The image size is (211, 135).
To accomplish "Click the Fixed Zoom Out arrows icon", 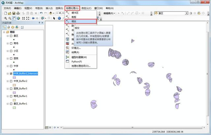I will pyautogui.click(x=28, y=18).
